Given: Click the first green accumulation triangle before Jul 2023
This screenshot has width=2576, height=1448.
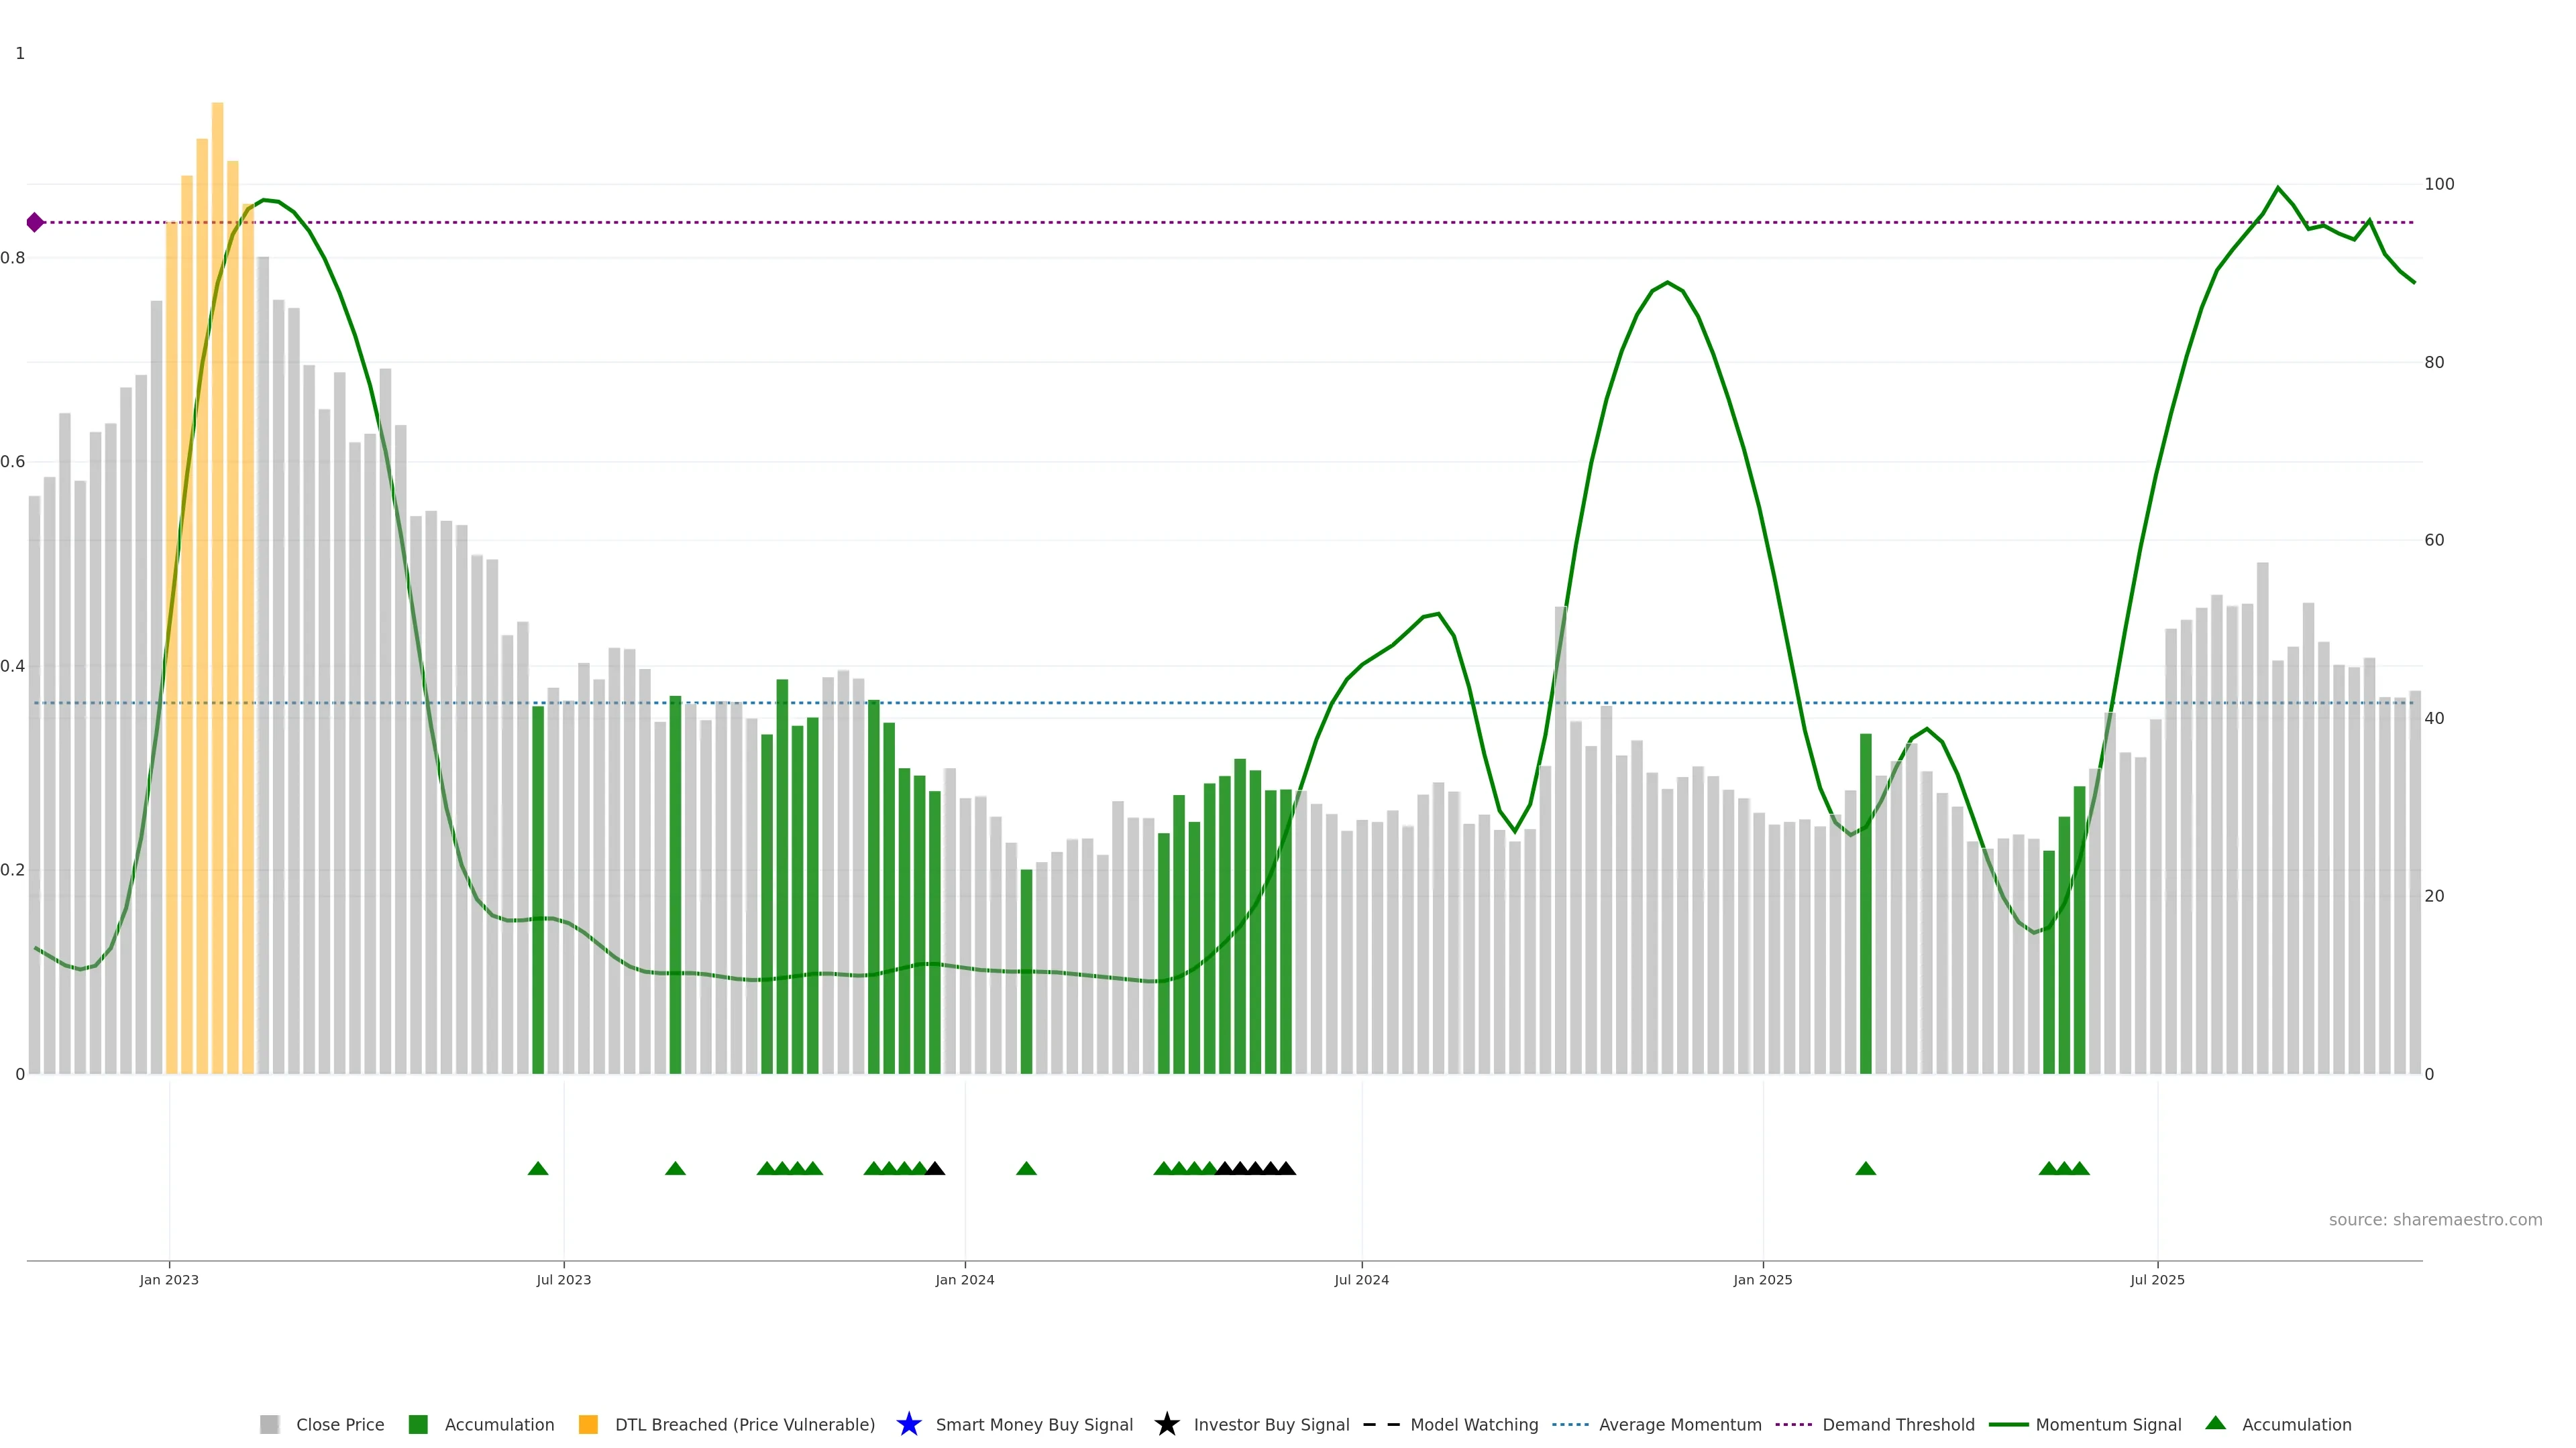Looking at the screenshot, I should click(x=538, y=1168).
